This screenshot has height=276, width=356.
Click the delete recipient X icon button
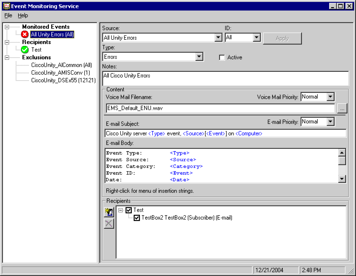[109, 223]
